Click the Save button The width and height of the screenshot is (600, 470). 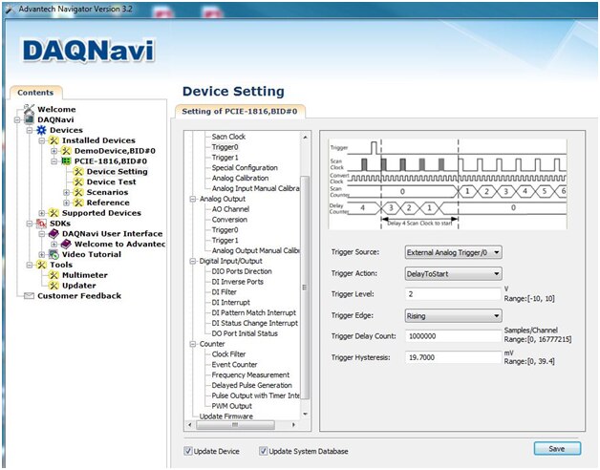tap(557, 449)
